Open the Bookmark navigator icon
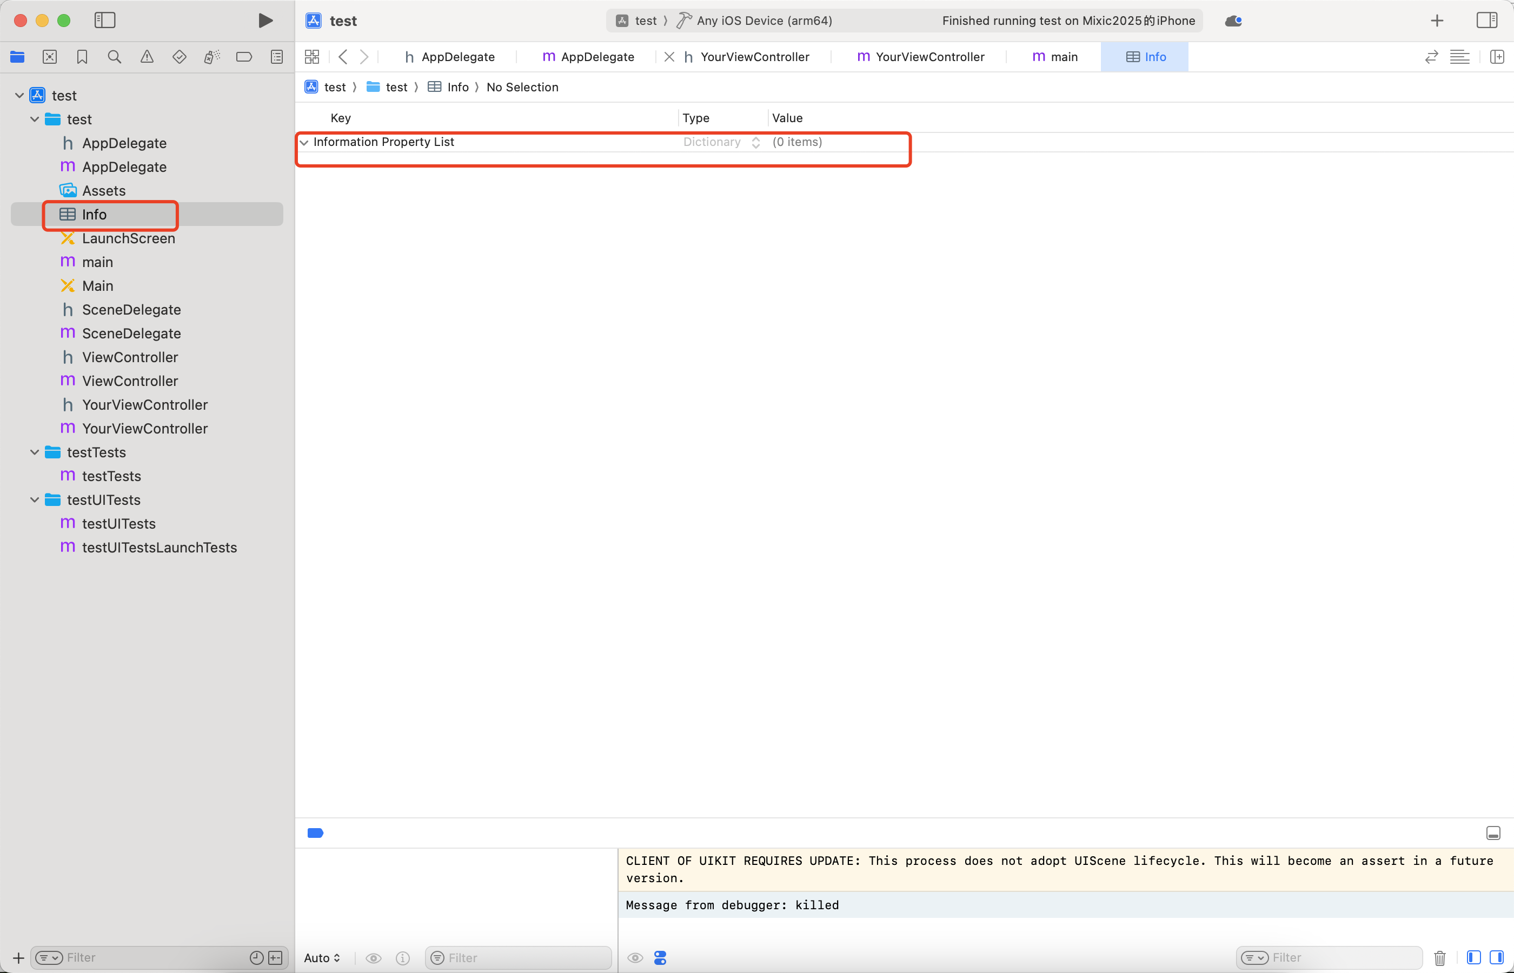This screenshot has height=973, width=1514. (x=82, y=57)
